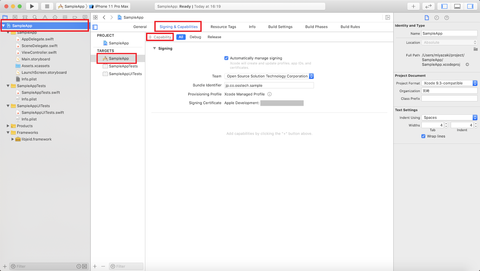The width and height of the screenshot is (480, 271).
Task: Switch to the General tab
Action: [x=140, y=27]
